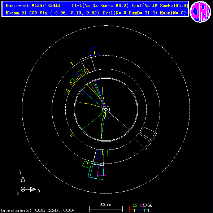Select the Run:event number text
The width and height of the screenshot is (213, 213).
pyautogui.click(x=33, y=6)
